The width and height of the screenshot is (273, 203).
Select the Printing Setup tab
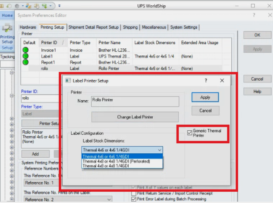click(x=52, y=27)
